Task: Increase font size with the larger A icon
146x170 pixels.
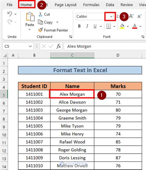Action: [x=131, y=16]
